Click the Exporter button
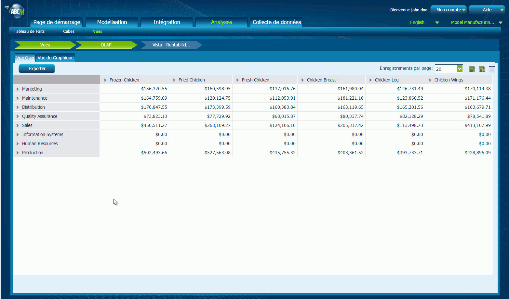The image size is (509, 299). 37,69
